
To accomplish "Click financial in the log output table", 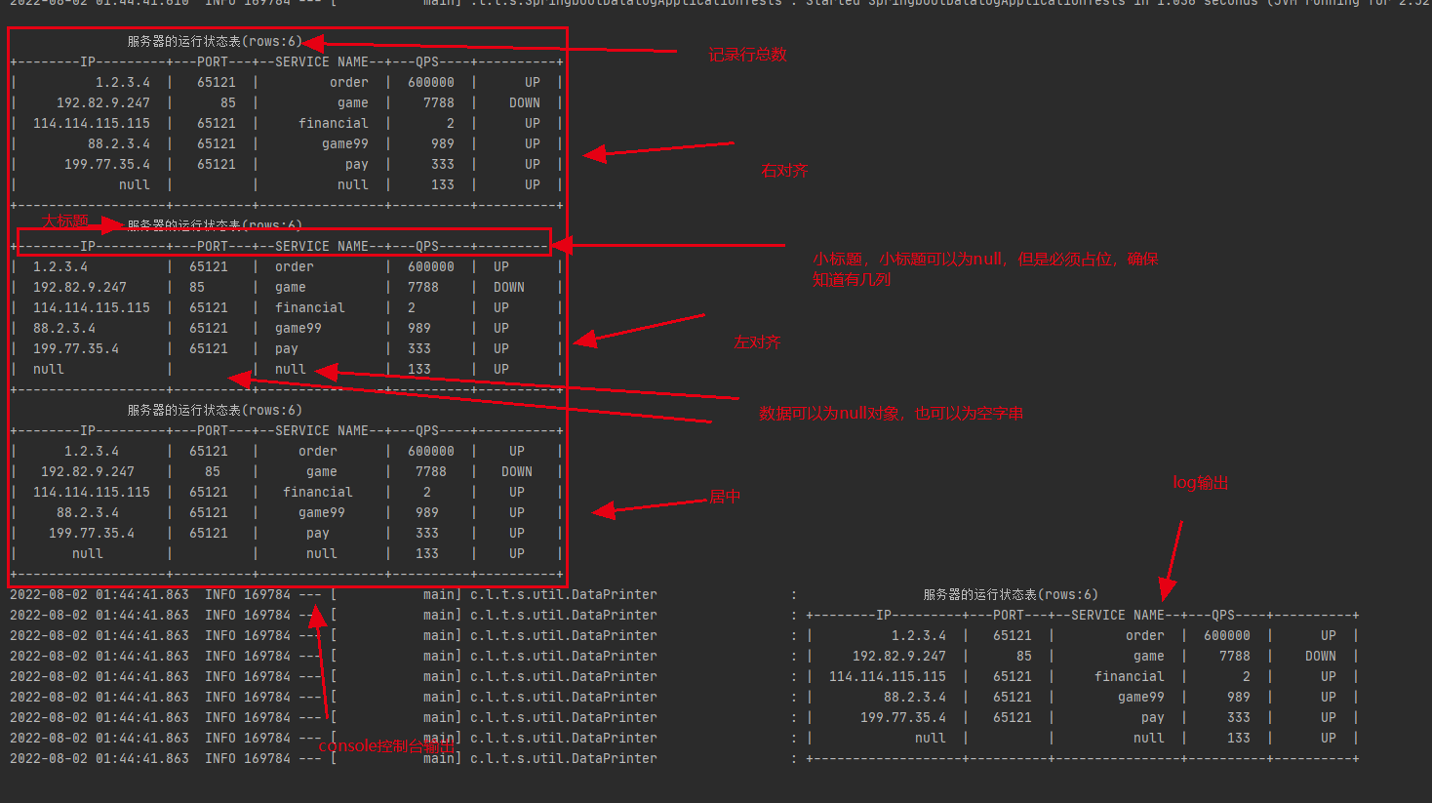I will [1130, 676].
